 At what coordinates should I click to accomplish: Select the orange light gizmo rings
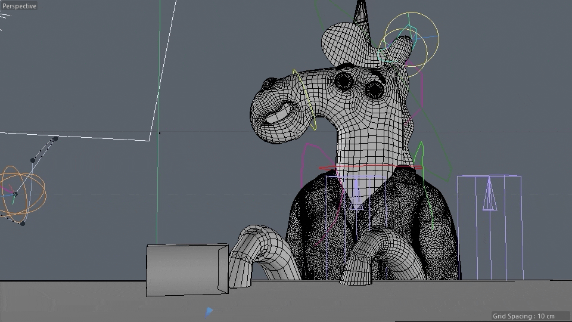tap(24, 192)
